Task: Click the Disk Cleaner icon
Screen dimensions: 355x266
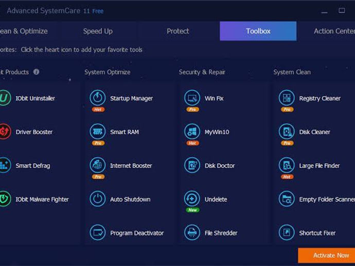Action: pyautogui.click(x=287, y=131)
